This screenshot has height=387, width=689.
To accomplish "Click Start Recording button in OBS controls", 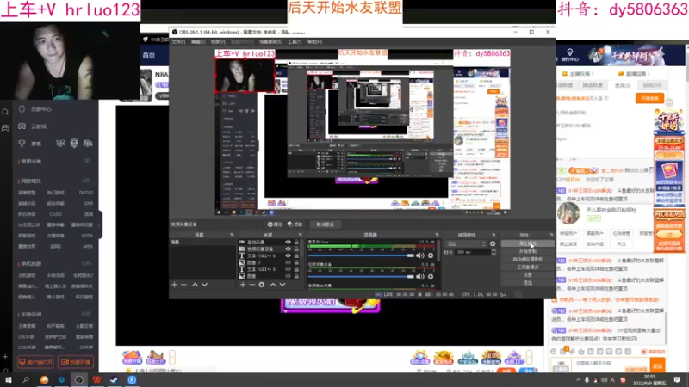I will pos(527,251).
